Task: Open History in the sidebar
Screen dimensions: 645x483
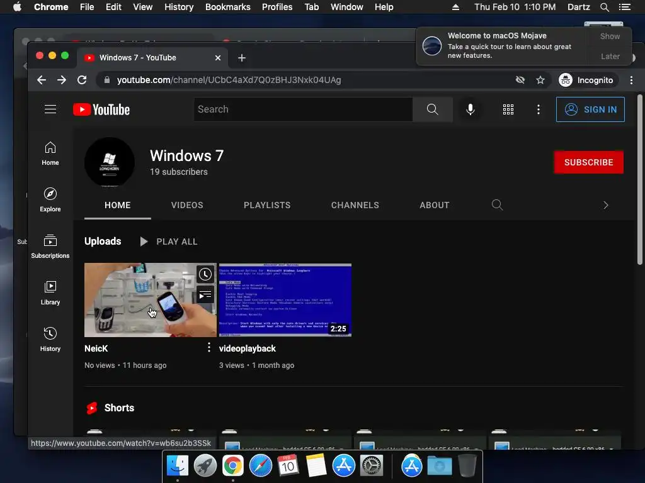Action: [x=50, y=339]
